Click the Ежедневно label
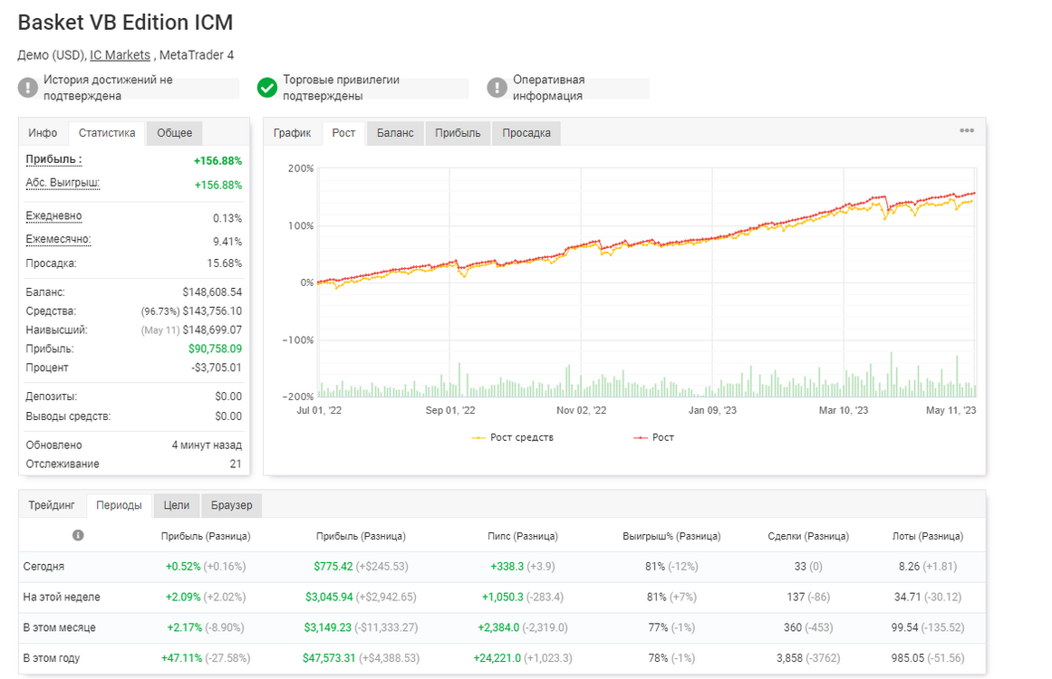1052x679 pixels. [x=53, y=215]
